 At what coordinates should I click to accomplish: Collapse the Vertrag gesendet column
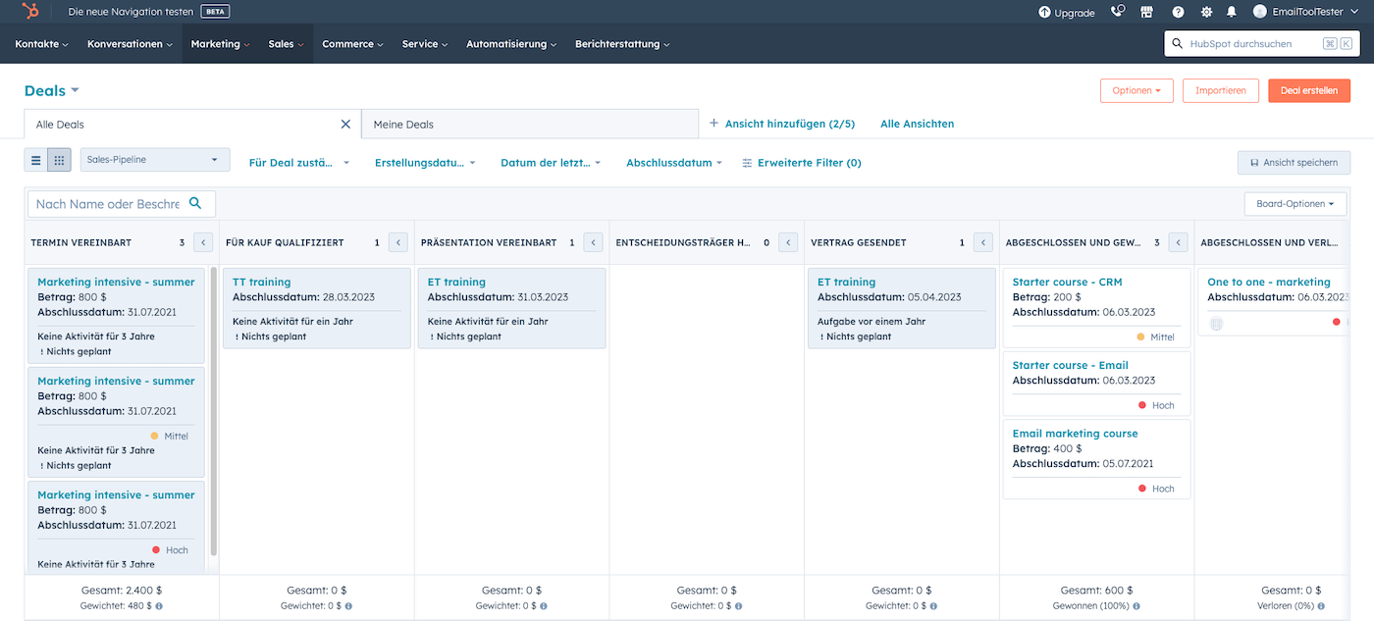(982, 242)
